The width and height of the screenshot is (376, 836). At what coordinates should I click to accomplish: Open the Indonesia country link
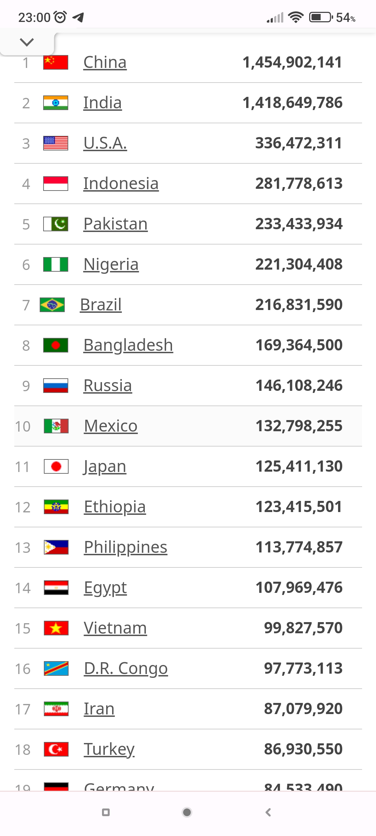click(x=121, y=184)
